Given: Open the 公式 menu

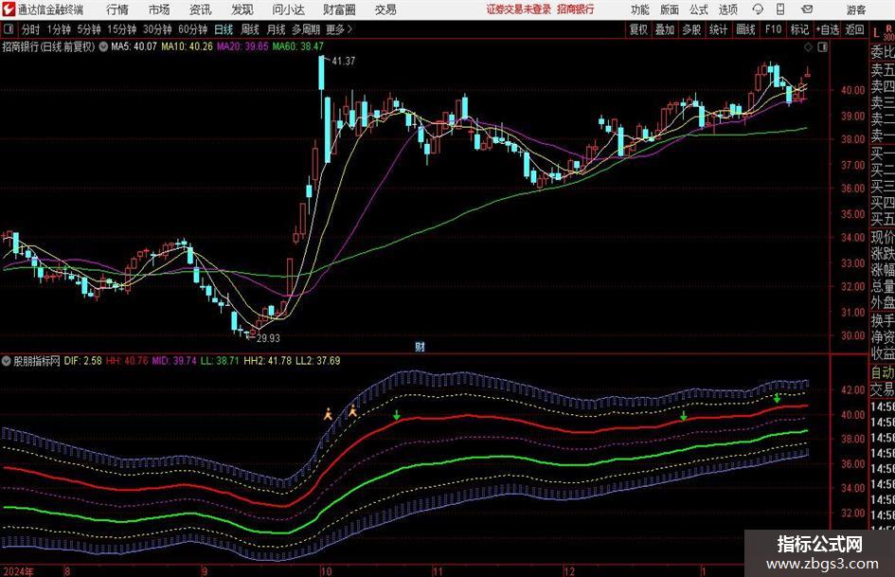Looking at the screenshot, I should coord(699,9).
